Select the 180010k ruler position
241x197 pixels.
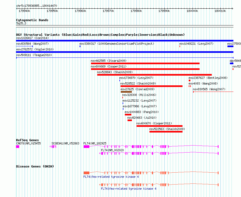[220, 11]
